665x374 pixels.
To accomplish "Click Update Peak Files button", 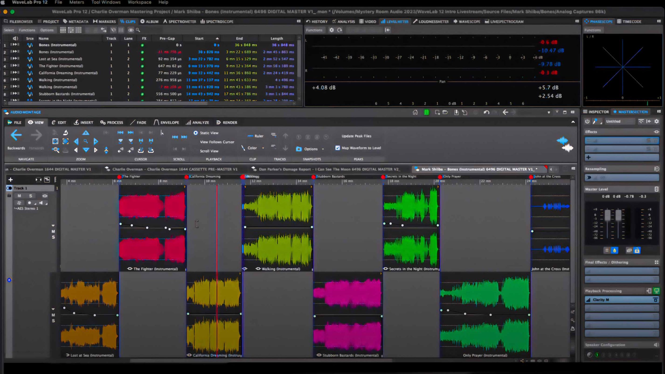I will click(x=356, y=136).
